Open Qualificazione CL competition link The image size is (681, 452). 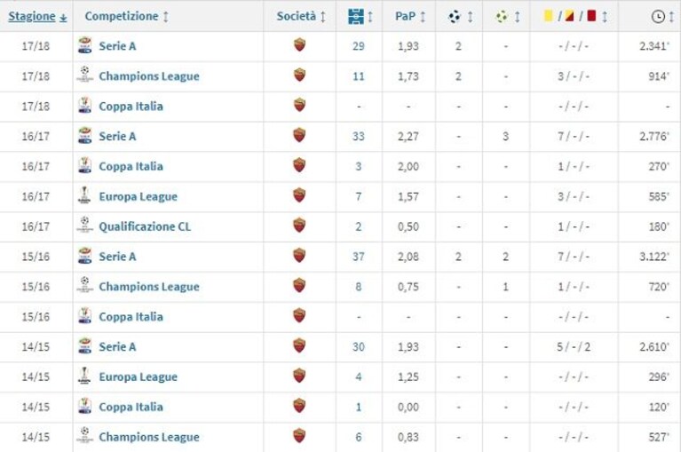(x=145, y=226)
